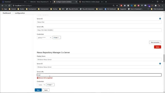The height and width of the screenshot is (93, 165).
Task: Open Add credentials menu for second server
Action: (x=50, y=85)
